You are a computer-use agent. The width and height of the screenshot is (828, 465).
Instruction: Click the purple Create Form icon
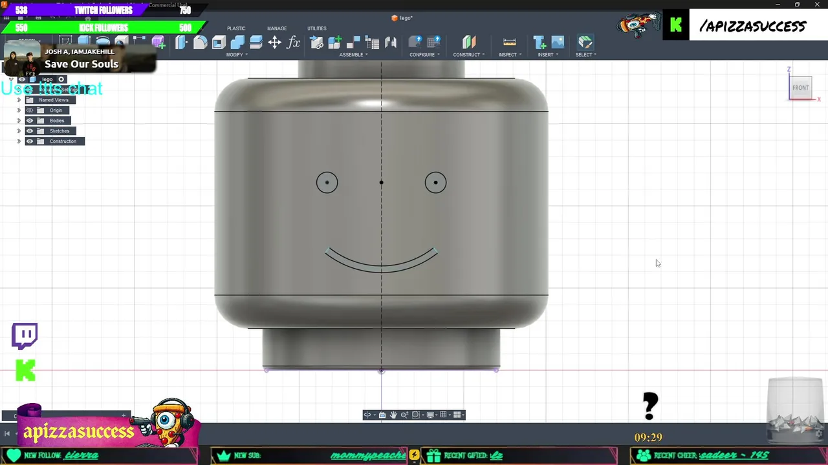158,43
